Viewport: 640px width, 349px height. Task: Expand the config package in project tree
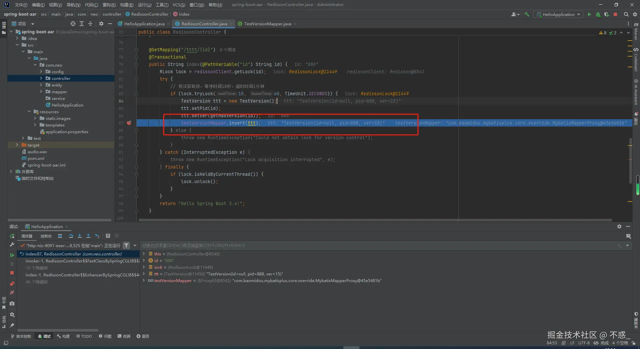tap(41, 72)
